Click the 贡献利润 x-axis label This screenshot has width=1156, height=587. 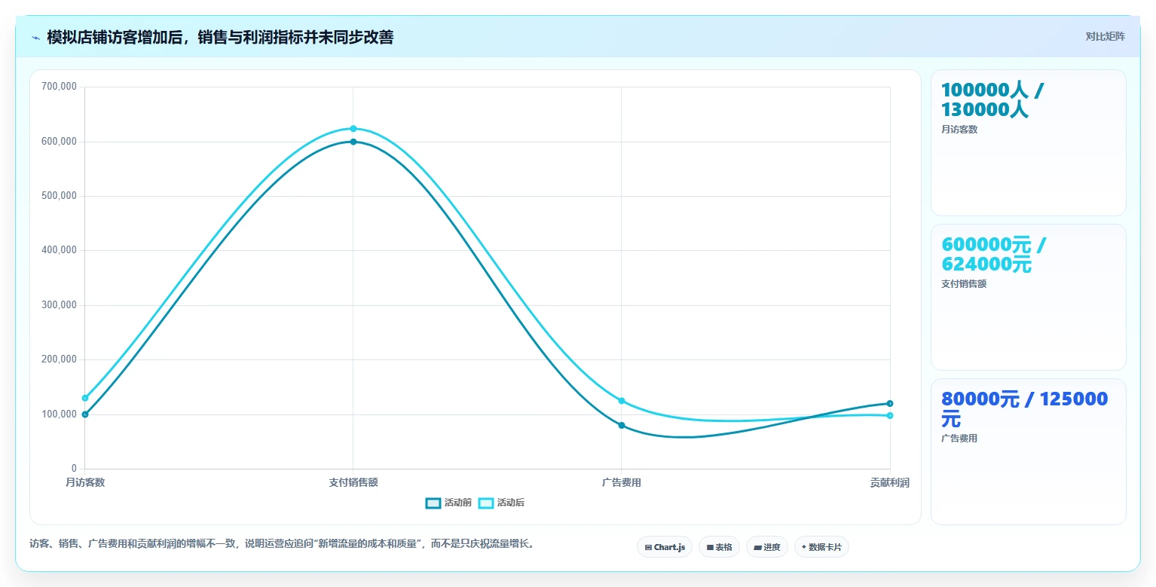click(x=889, y=482)
